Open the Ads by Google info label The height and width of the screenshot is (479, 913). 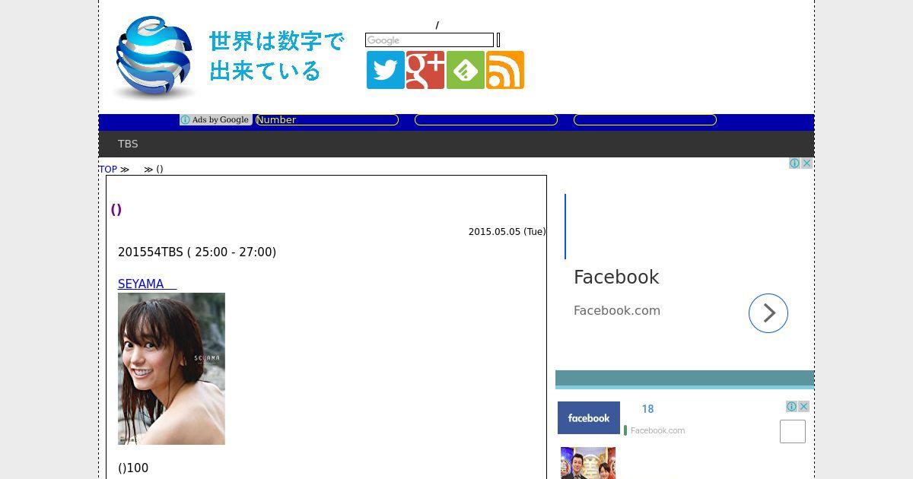click(215, 120)
